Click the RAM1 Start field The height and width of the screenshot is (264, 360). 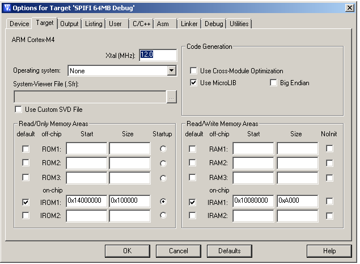tap(253, 148)
